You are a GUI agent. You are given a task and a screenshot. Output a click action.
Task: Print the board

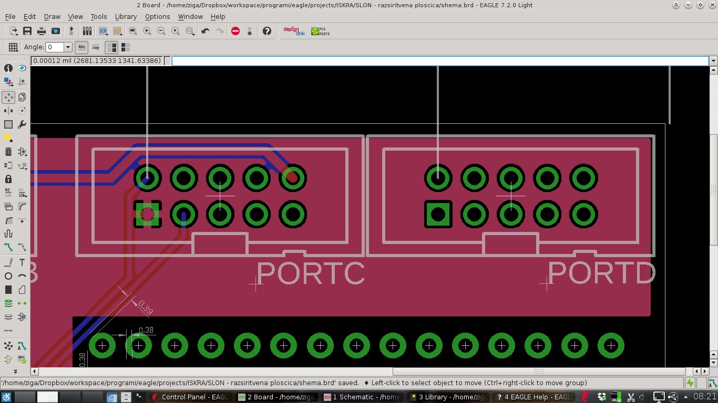[x=41, y=31]
